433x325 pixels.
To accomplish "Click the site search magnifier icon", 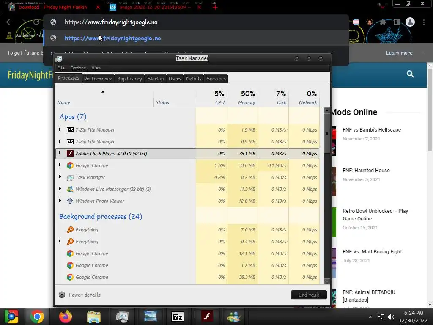I will click(x=410, y=74).
